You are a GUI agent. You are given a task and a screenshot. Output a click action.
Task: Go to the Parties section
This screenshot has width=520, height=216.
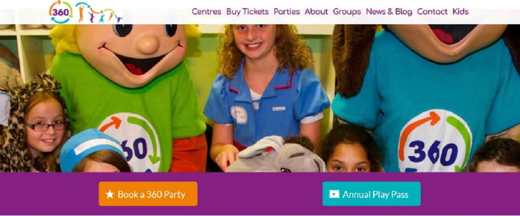[286, 12]
